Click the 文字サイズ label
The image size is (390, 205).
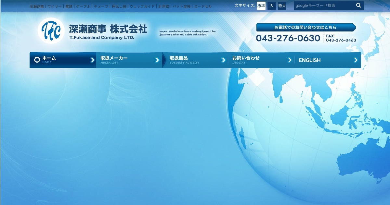(245, 6)
